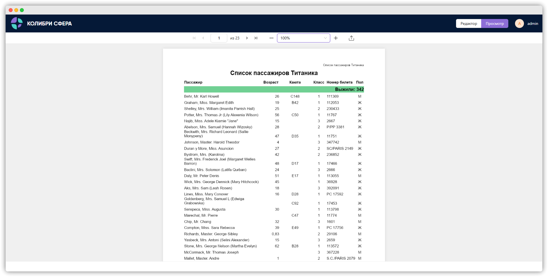
Task: Switch to the Просмотр tab
Action: tap(495, 23)
